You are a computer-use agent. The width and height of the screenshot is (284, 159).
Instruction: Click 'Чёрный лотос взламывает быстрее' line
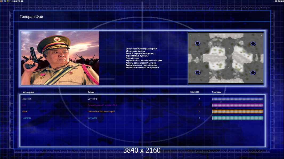click(x=144, y=60)
